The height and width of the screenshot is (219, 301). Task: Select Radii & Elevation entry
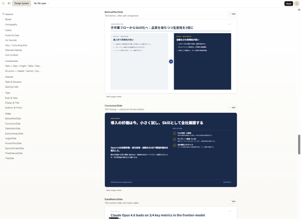(x=13, y=82)
